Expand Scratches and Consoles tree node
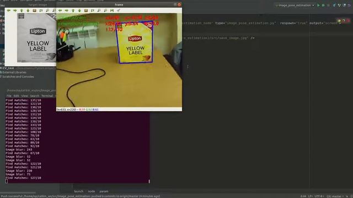The height and width of the screenshot is (198, 353). (x=18, y=76)
